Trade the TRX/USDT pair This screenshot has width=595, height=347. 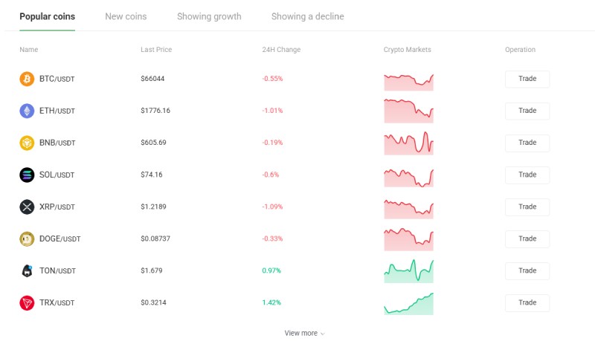pyautogui.click(x=527, y=302)
